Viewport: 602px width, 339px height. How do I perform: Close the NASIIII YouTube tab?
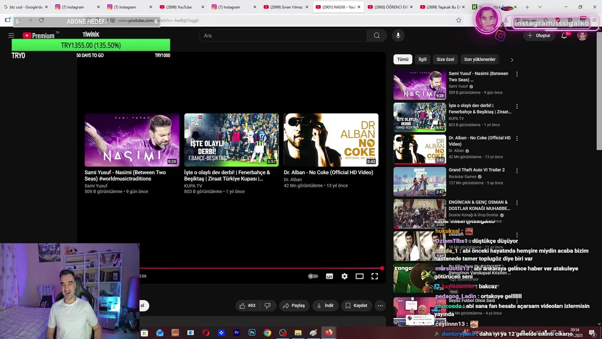[359, 7]
